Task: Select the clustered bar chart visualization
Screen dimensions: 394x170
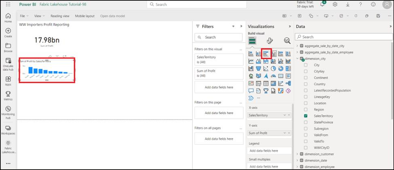Action: (266, 54)
